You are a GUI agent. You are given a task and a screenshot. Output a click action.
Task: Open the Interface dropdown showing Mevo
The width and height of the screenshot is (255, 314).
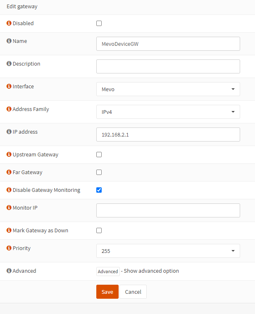click(x=168, y=89)
